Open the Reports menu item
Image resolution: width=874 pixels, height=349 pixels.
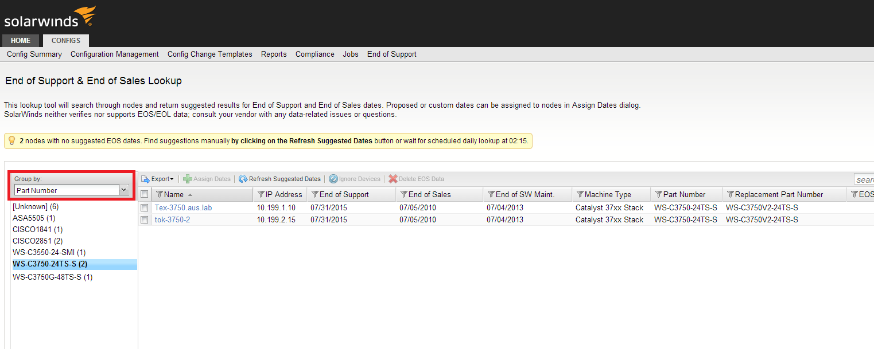pos(274,54)
